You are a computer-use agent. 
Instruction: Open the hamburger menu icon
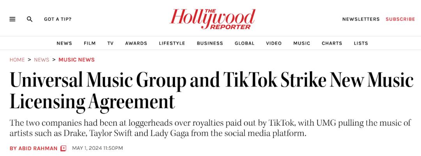point(12,19)
